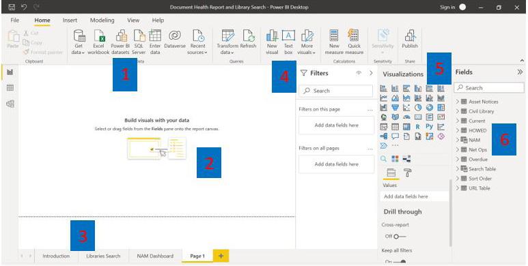Select the Stacked bar chart visual

pyautogui.click(x=384, y=89)
